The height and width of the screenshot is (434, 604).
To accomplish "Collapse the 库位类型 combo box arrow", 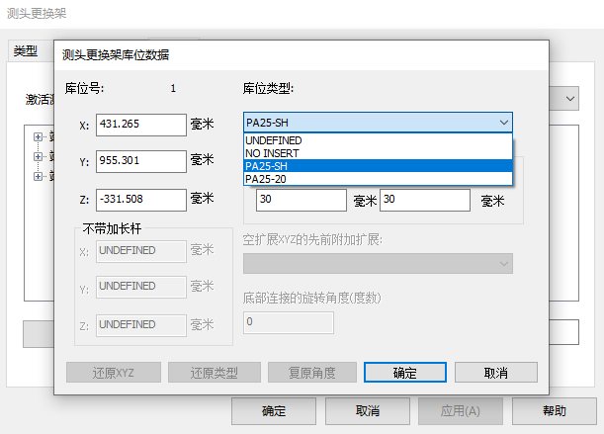I will [x=504, y=123].
